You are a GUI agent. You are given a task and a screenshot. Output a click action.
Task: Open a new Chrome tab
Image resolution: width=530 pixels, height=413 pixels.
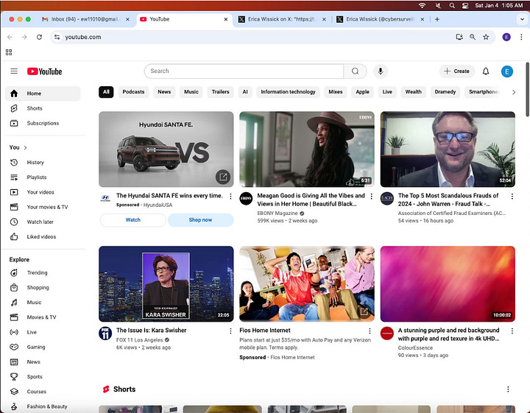(x=437, y=19)
